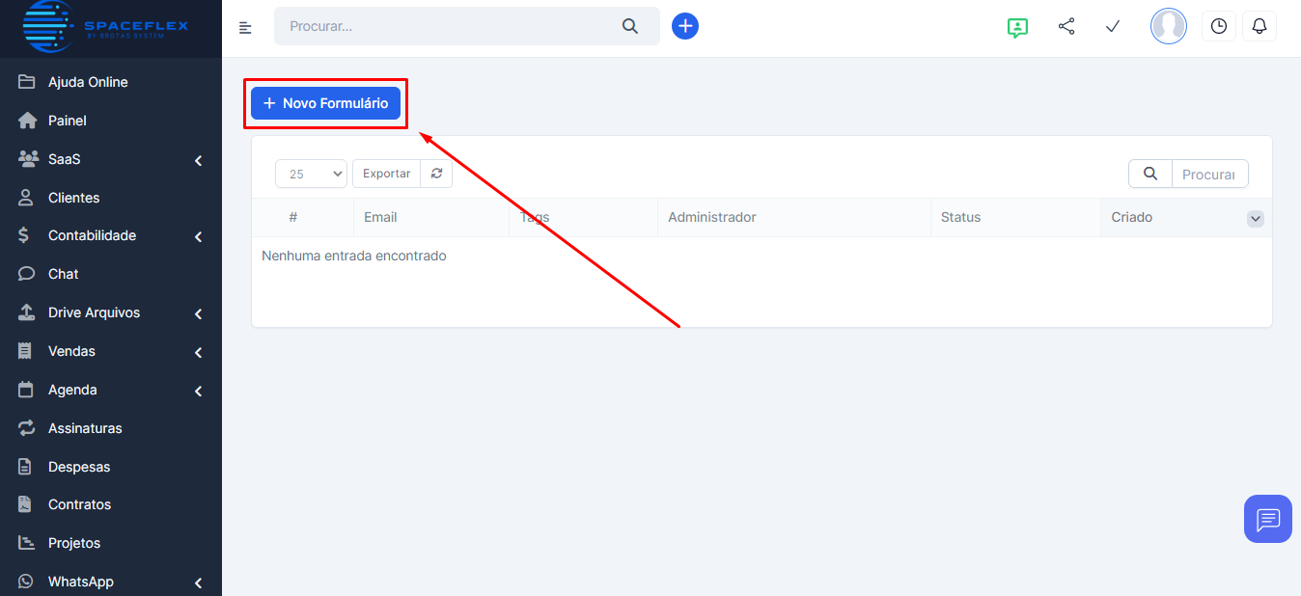
Task: Open Contratos from the sidebar
Action: (x=79, y=504)
